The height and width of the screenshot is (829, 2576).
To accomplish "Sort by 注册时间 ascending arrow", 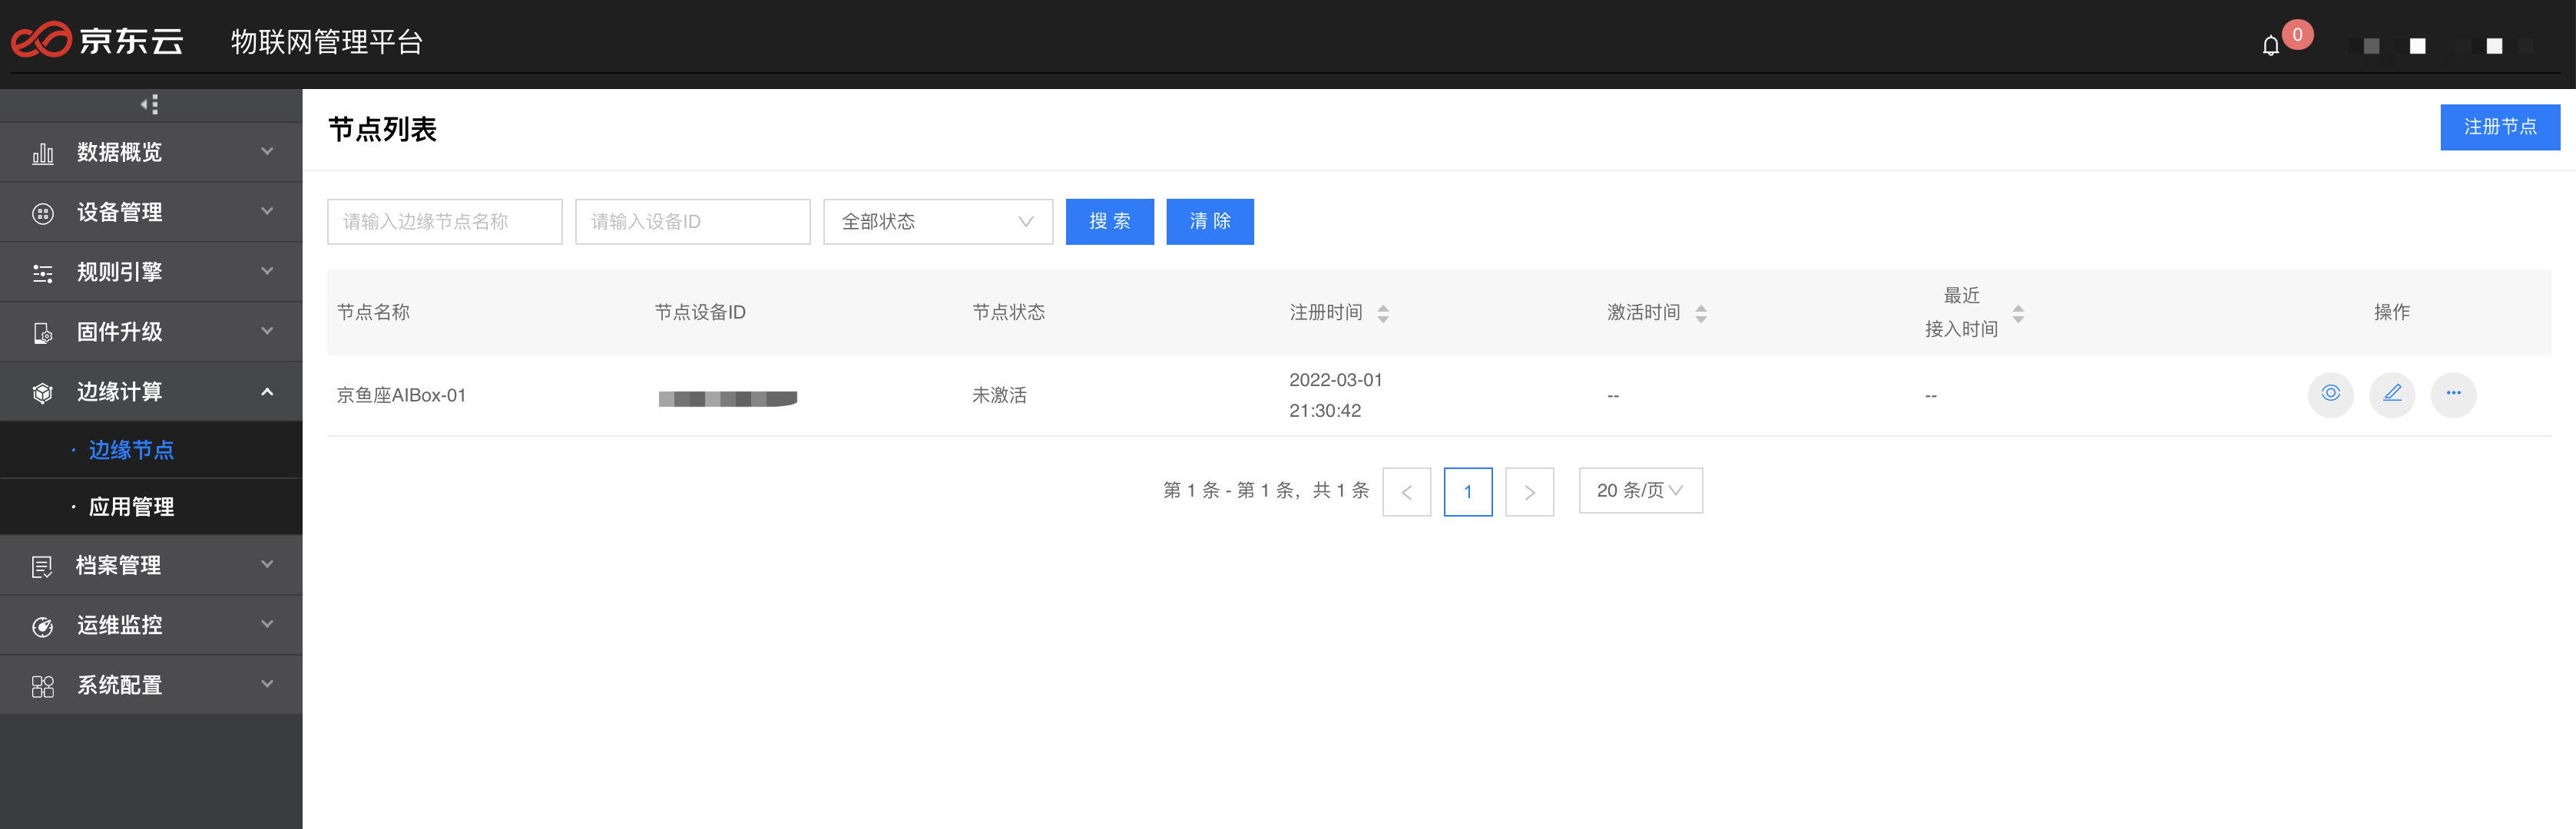I will [x=1384, y=306].
